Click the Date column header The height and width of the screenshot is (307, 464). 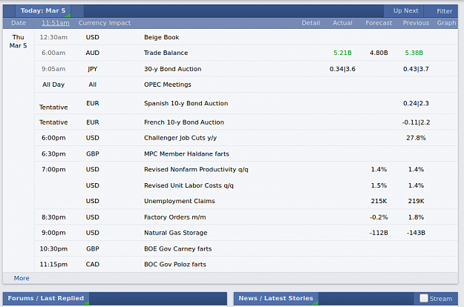coord(19,23)
